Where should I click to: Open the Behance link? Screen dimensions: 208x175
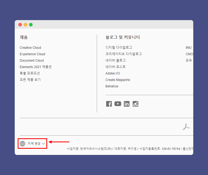pyautogui.click(x=112, y=86)
